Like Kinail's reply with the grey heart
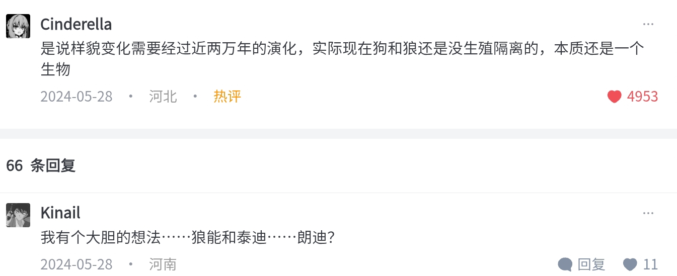Image resolution: width=677 pixels, height=276 pixels. click(x=630, y=264)
